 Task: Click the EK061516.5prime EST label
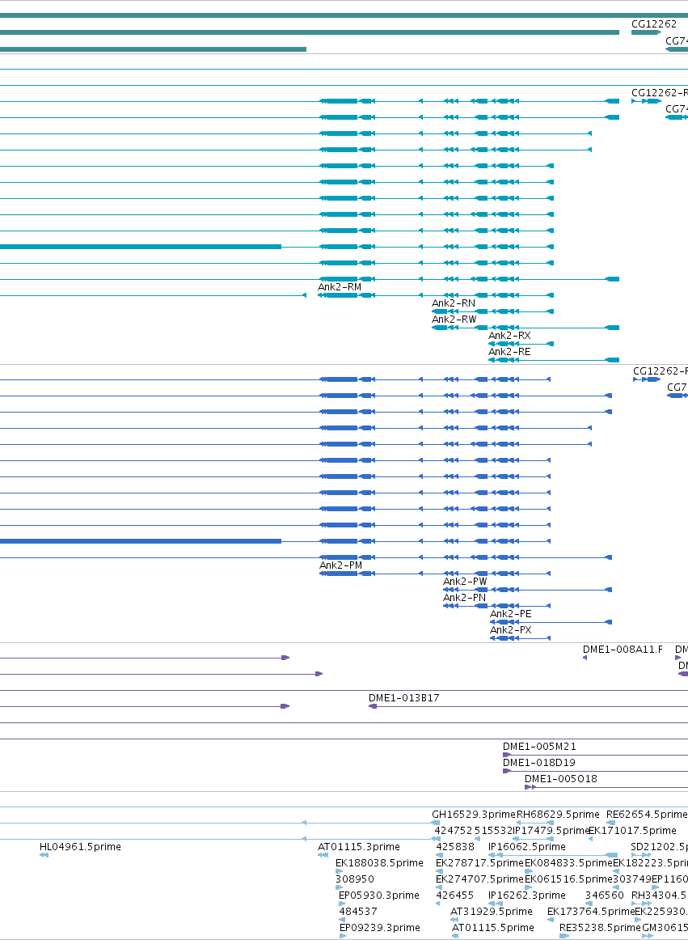[568, 879]
